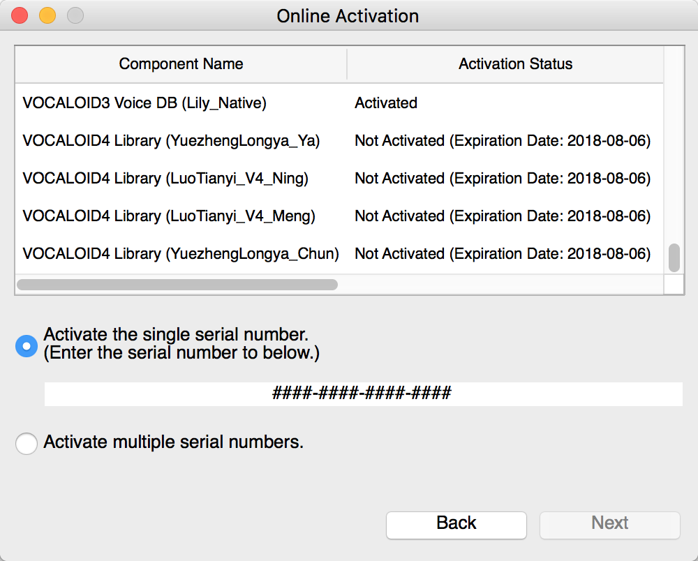The width and height of the screenshot is (698, 561).
Task: Select VOCALOID3 Voice DB (Lily_Native) row
Action: [339, 103]
